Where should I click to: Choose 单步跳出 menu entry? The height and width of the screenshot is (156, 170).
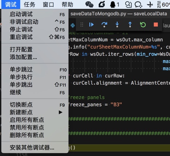35,85
